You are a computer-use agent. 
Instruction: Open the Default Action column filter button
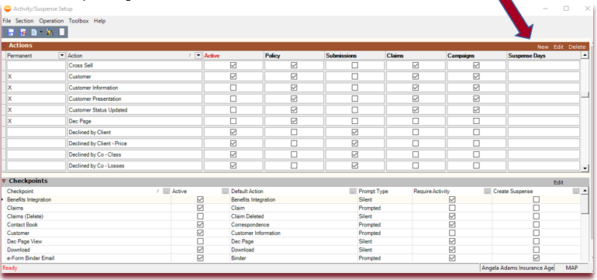coord(353,192)
